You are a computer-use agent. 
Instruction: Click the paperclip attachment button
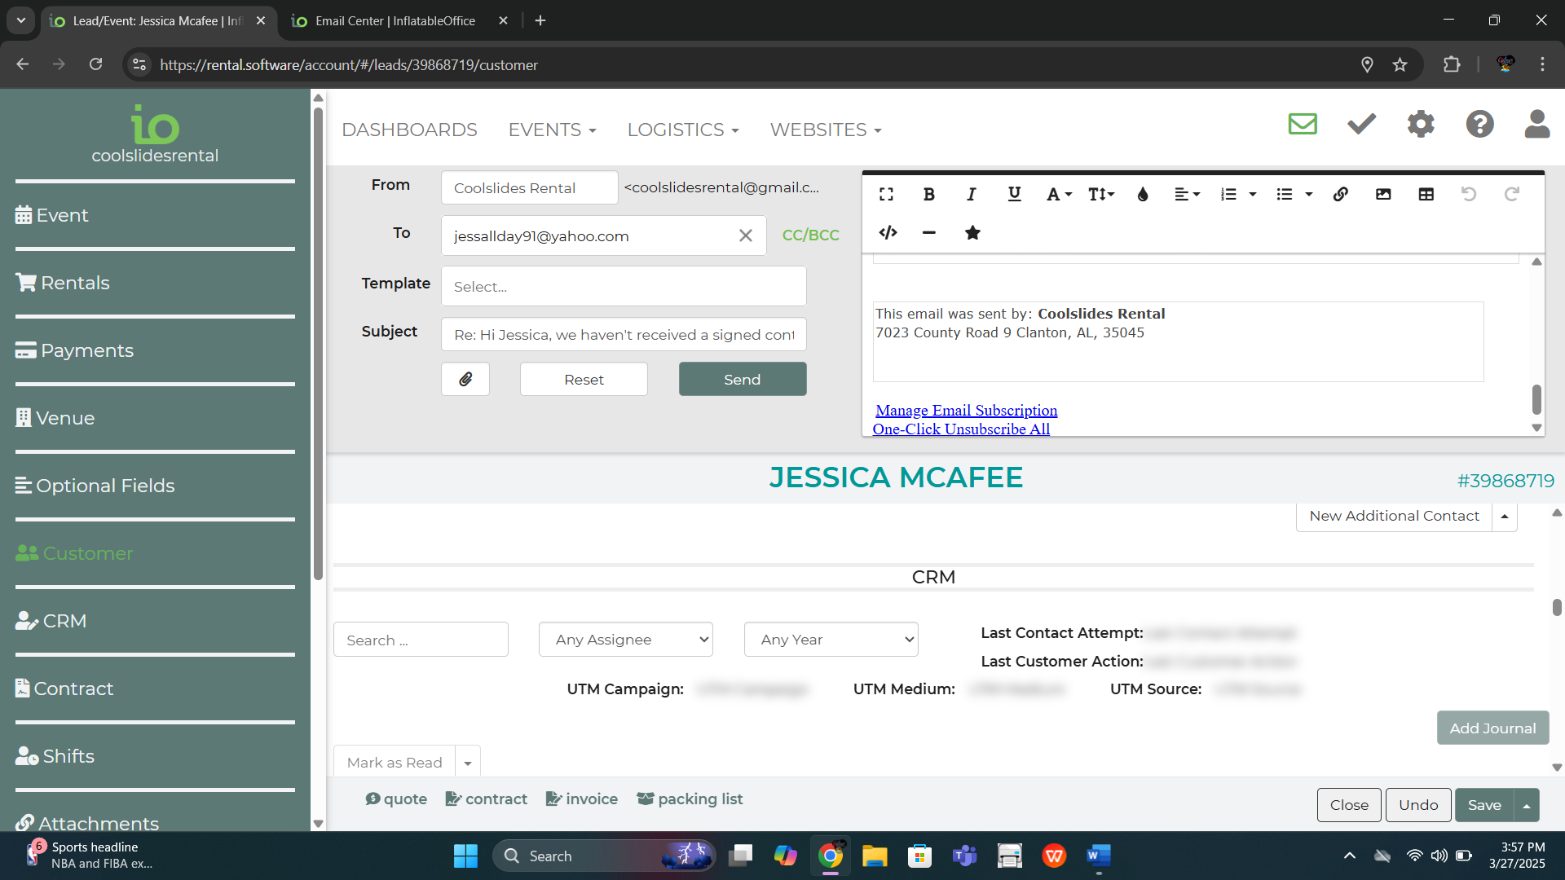465,380
